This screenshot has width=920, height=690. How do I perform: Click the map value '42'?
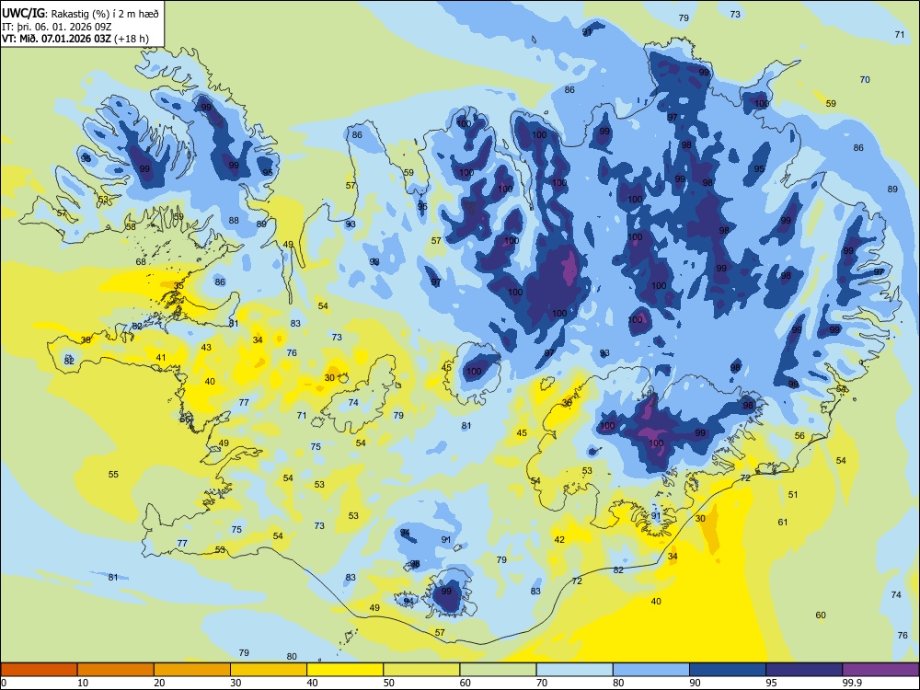[x=559, y=540]
